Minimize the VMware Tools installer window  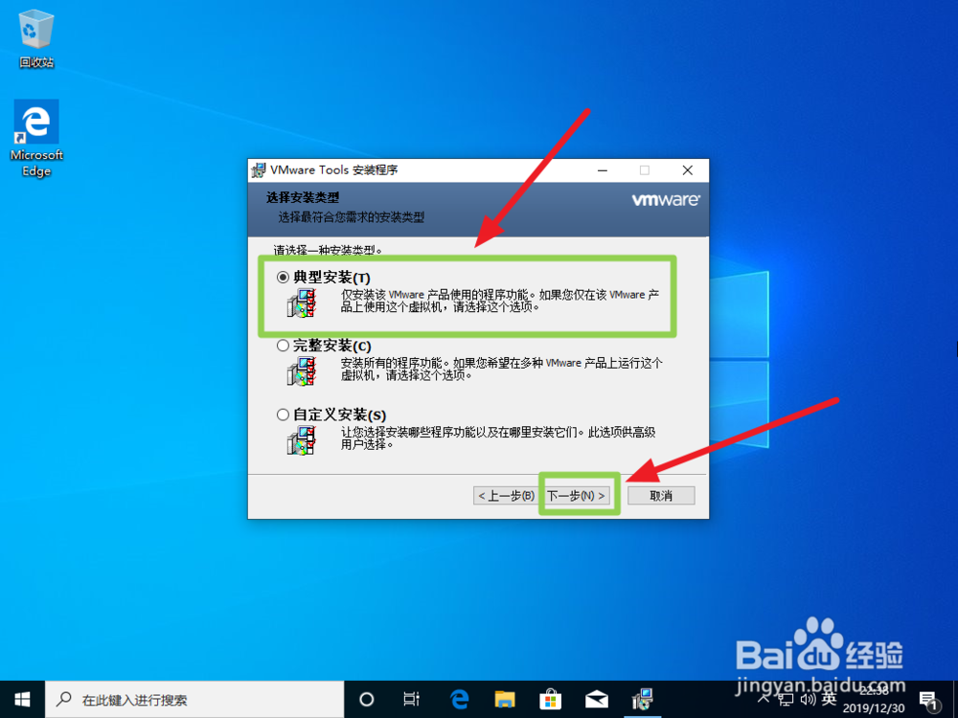coord(603,170)
